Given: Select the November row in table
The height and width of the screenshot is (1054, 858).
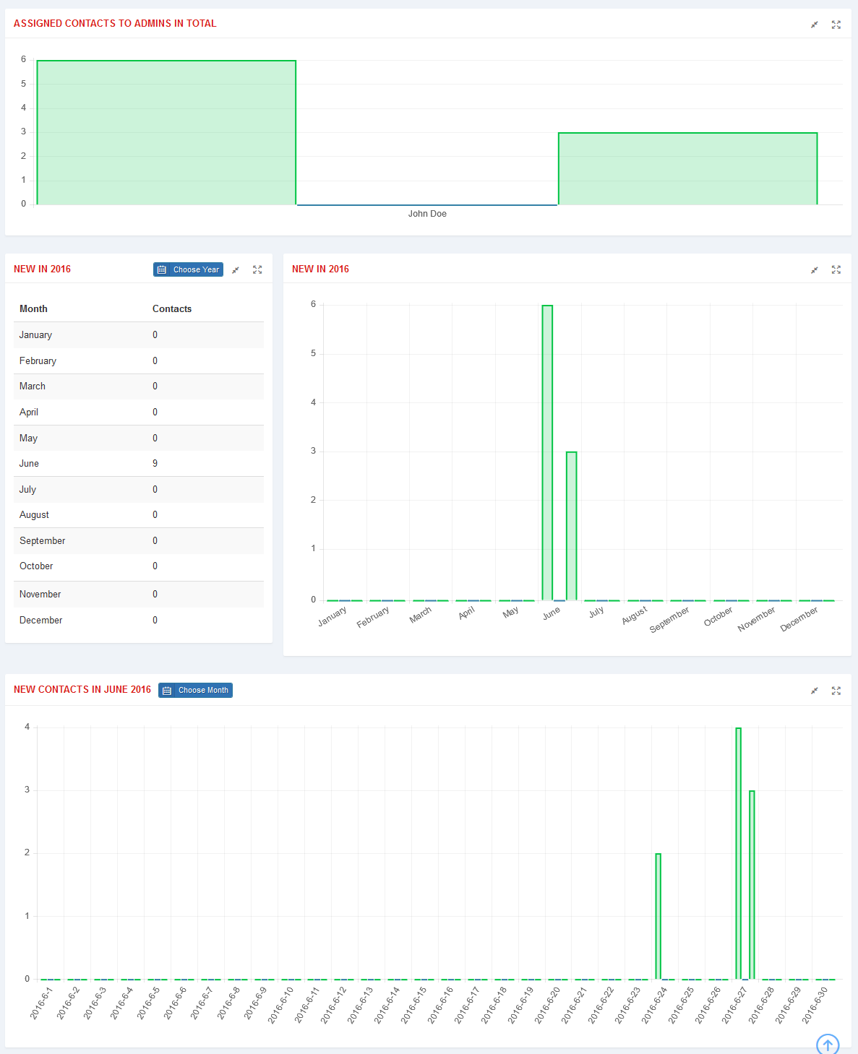Looking at the screenshot, I should click(139, 594).
